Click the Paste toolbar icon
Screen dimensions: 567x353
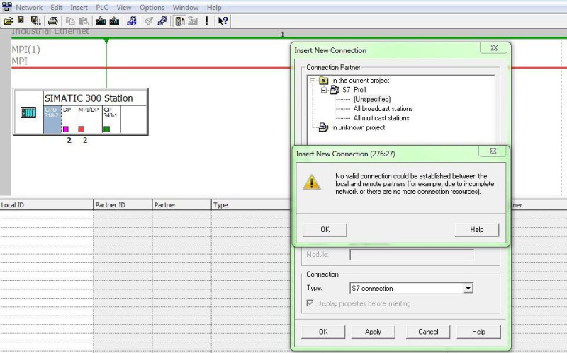[x=84, y=21]
